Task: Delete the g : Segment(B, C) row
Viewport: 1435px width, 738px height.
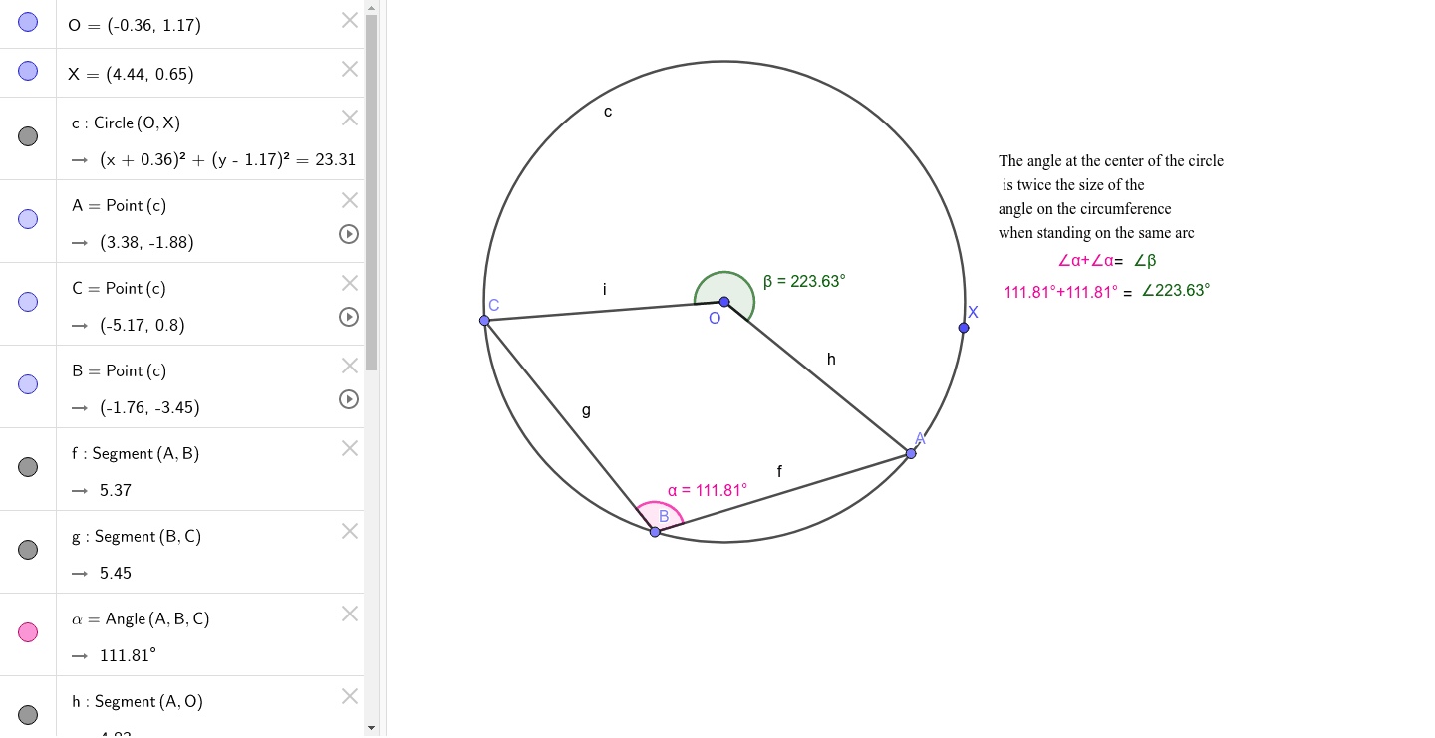Action: [x=350, y=531]
